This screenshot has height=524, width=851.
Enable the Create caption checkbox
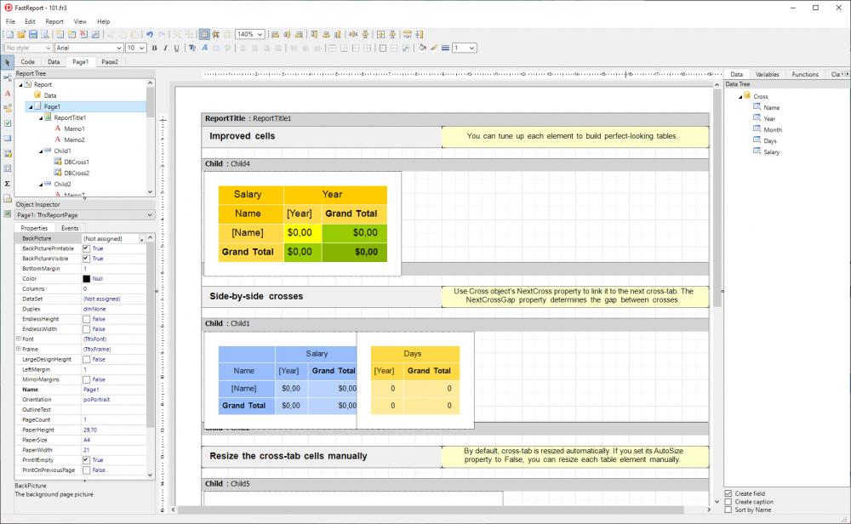728,502
